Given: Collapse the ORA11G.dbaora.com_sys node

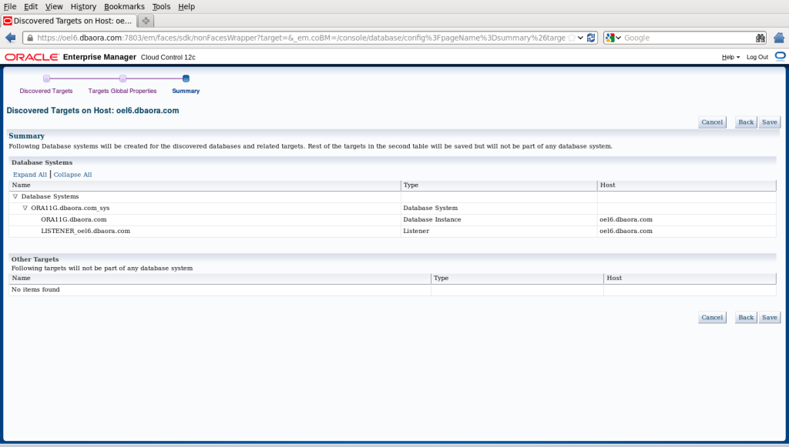Looking at the screenshot, I should click(x=25, y=208).
